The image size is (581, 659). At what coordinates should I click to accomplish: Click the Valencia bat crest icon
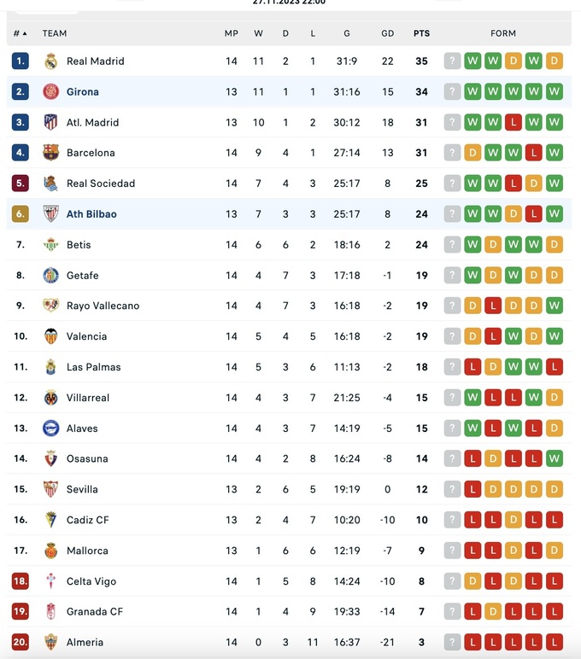[x=50, y=336]
